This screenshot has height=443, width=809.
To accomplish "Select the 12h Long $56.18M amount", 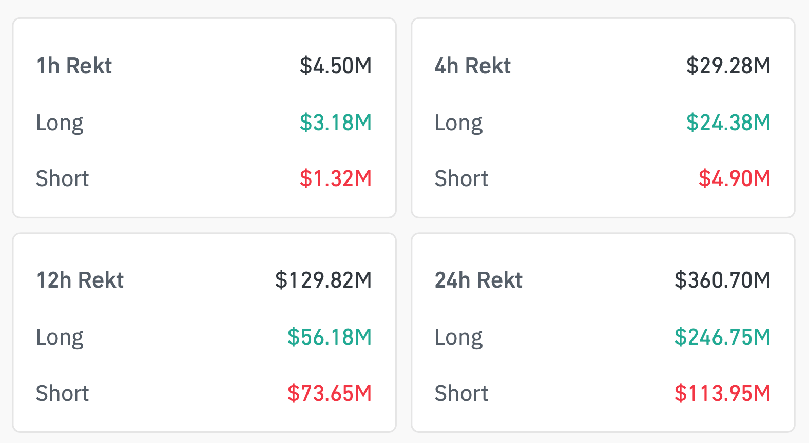I will (x=330, y=337).
